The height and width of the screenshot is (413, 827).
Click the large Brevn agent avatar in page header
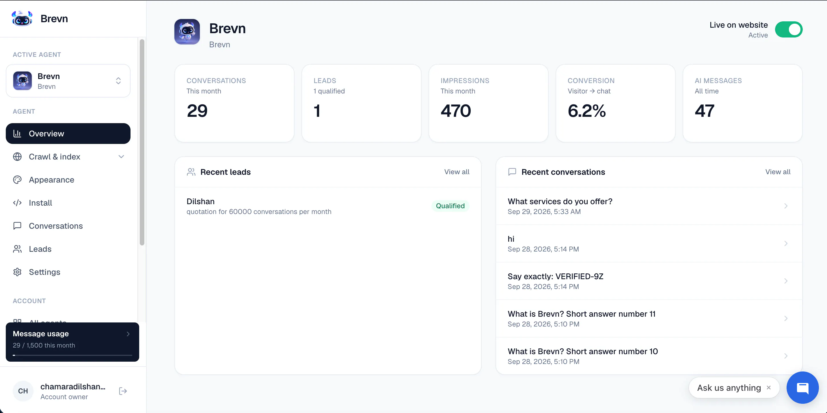187,32
